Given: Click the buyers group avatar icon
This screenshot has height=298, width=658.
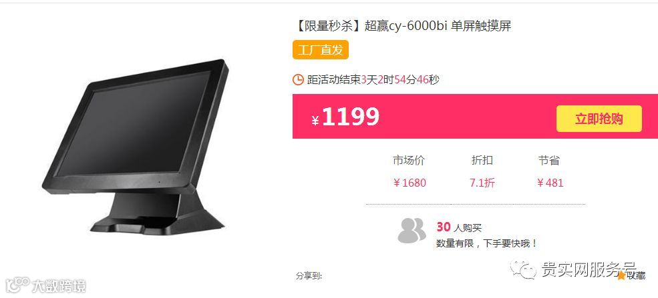Looking at the screenshot, I should pos(412,230).
